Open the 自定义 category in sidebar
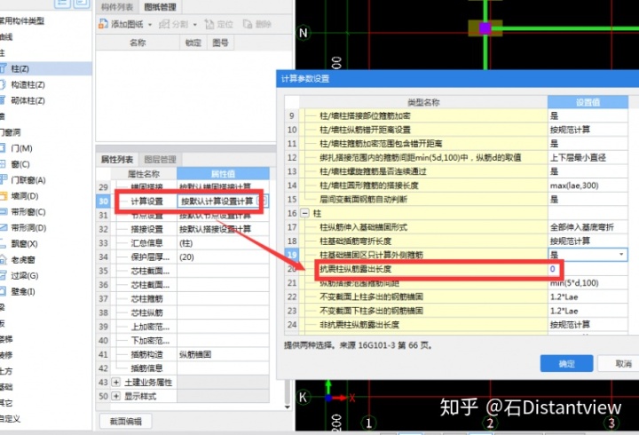 [x=10, y=418]
